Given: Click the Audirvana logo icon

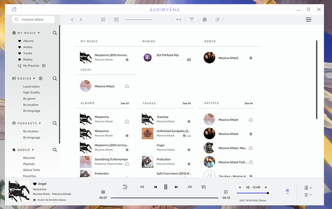Looking at the screenshot, I should [14, 9].
